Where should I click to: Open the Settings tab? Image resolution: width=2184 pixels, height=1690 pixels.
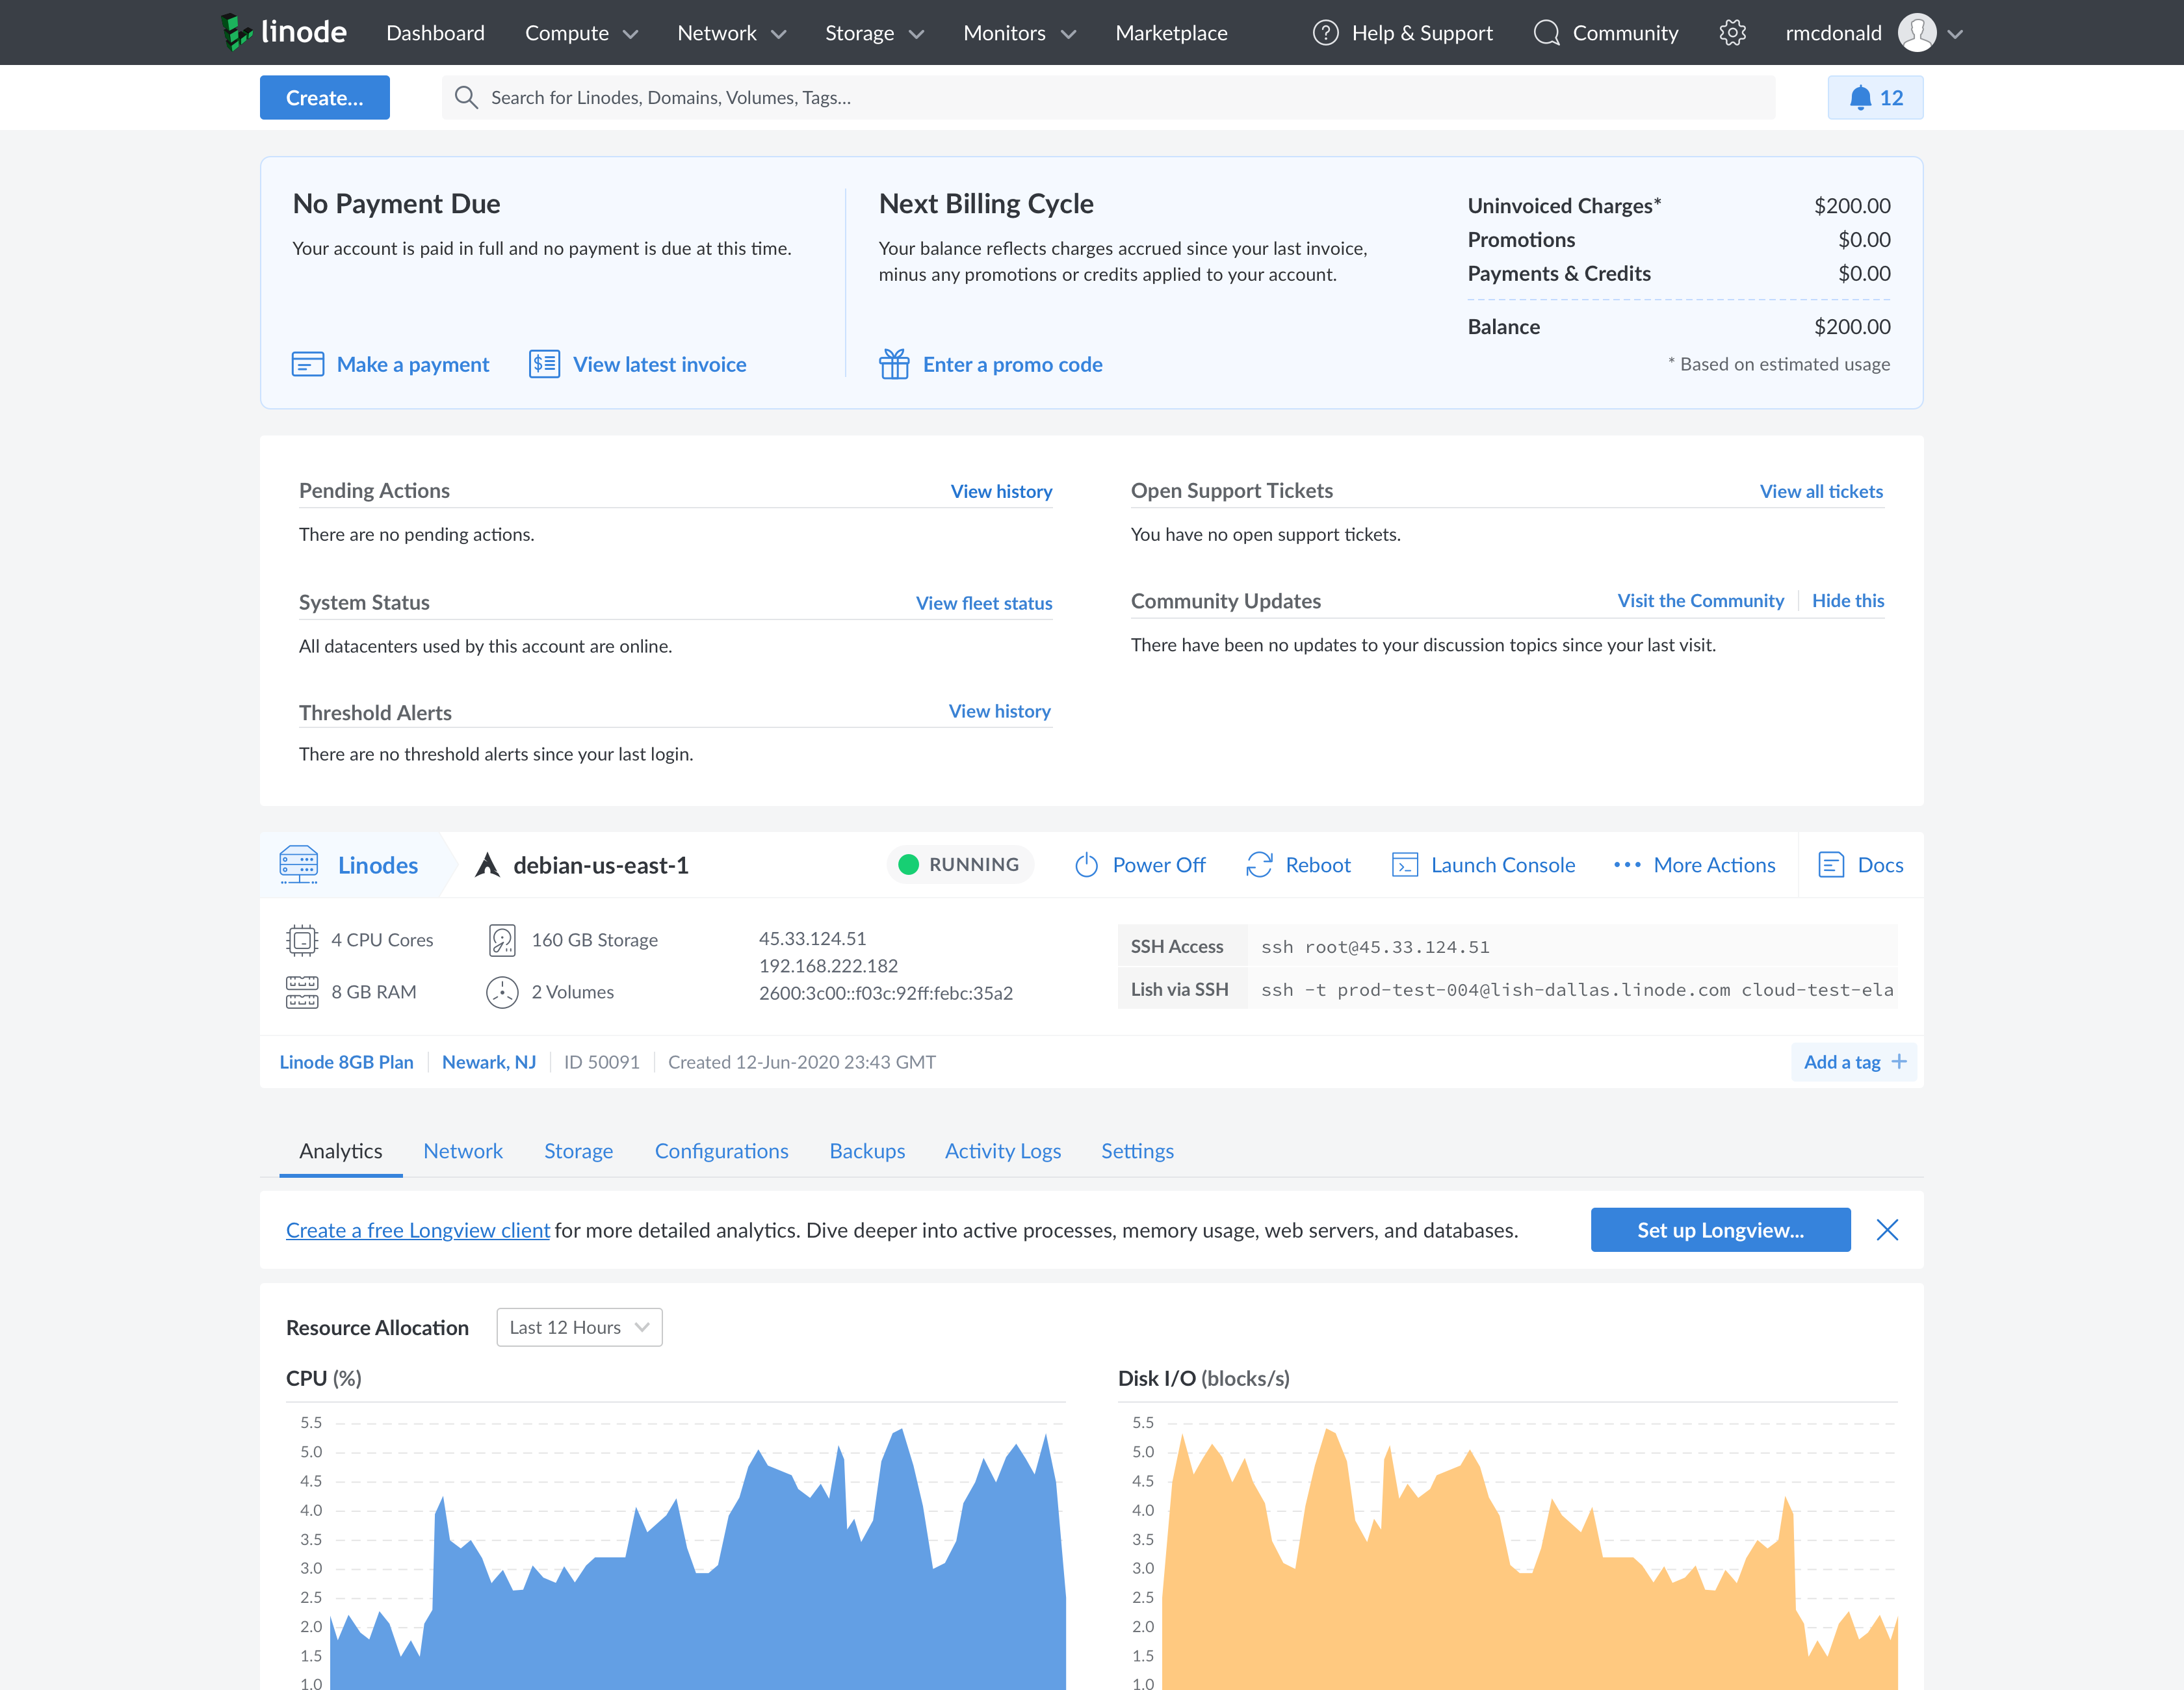(1137, 1151)
